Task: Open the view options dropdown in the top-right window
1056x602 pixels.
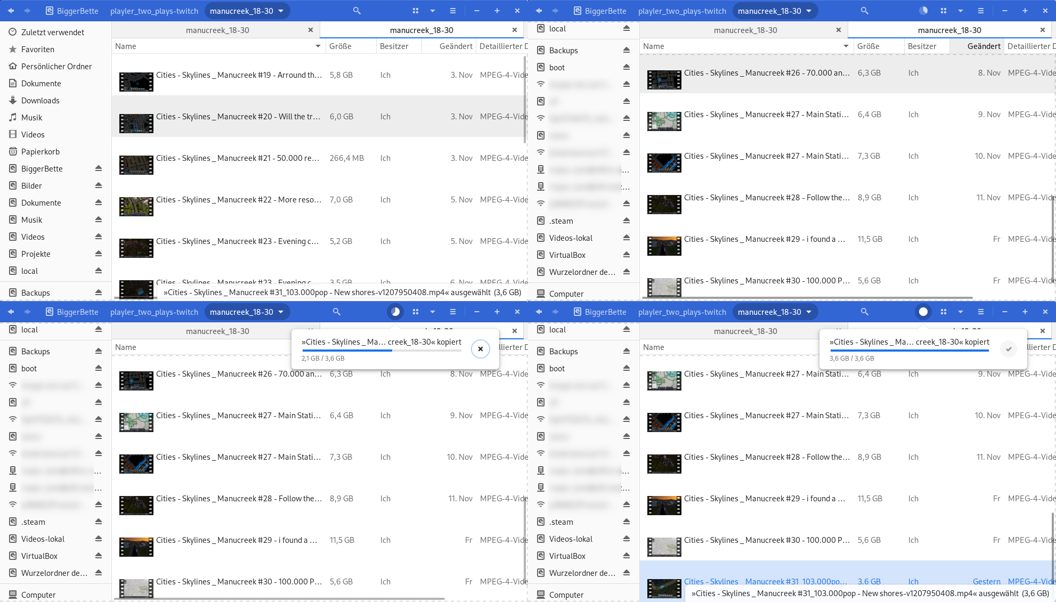Action: pos(961,11)
